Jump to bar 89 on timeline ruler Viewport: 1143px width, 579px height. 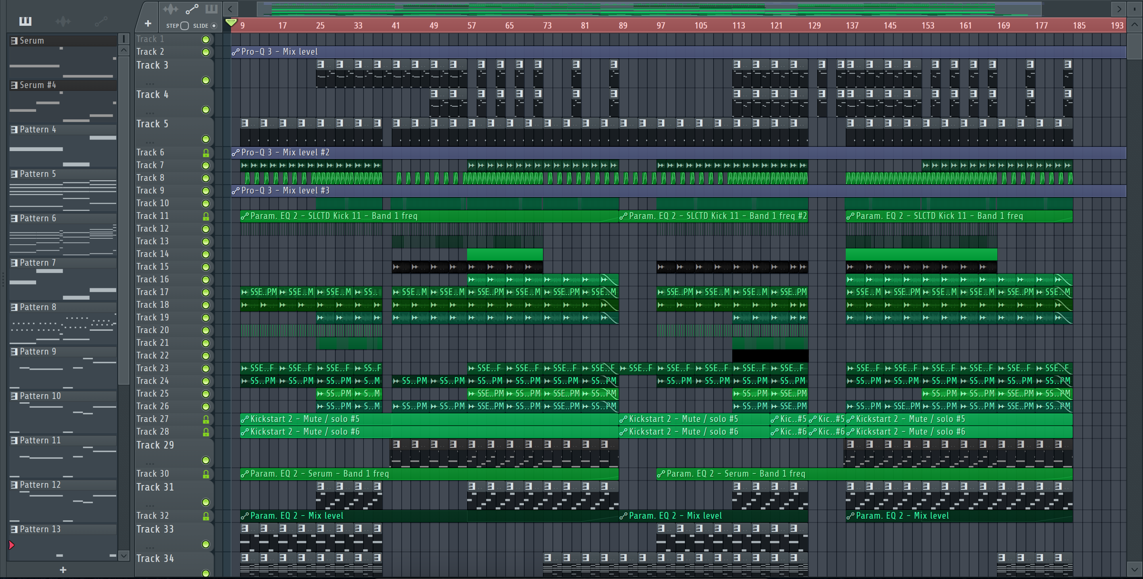623,26
